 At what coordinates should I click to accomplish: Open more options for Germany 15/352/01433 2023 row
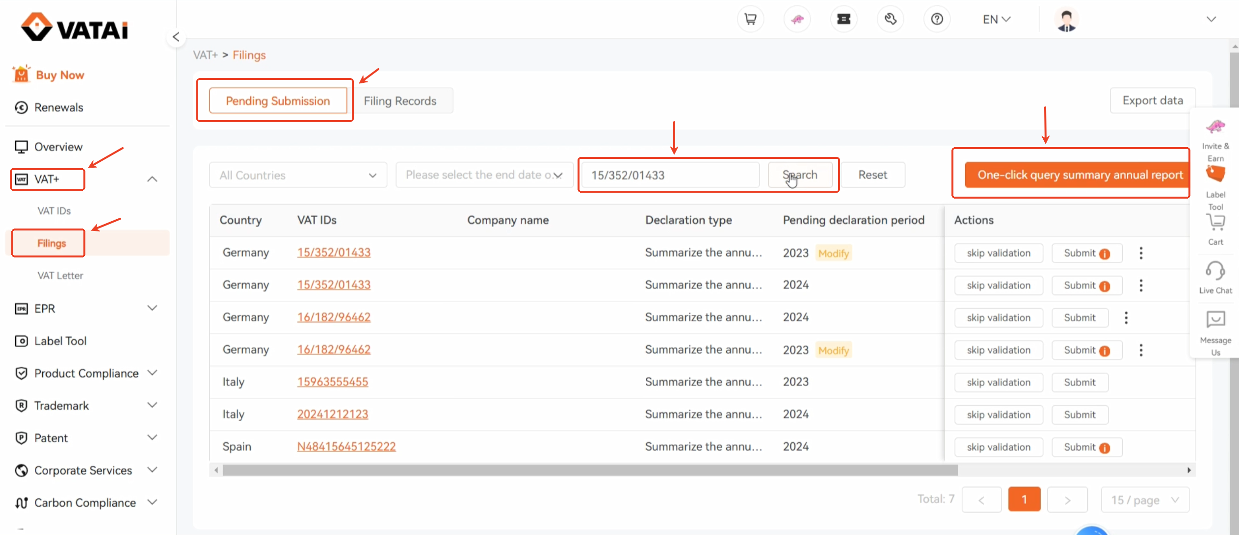1141,253
